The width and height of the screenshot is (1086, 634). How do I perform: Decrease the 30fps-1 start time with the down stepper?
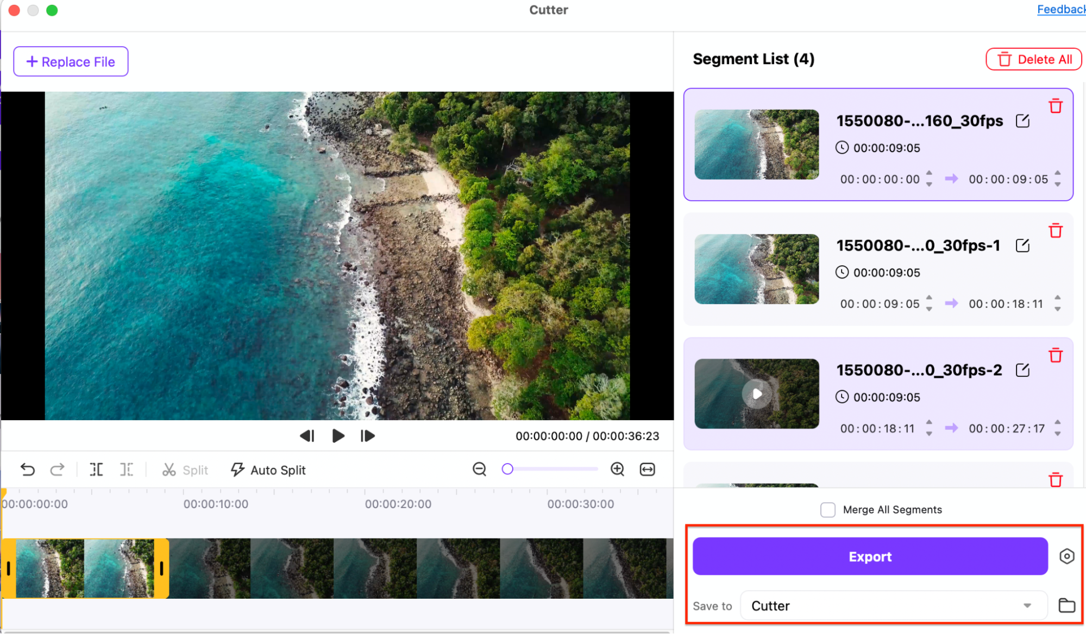pos(929,309)
